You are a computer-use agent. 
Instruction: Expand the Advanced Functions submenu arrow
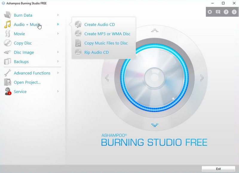pos(58,73)
